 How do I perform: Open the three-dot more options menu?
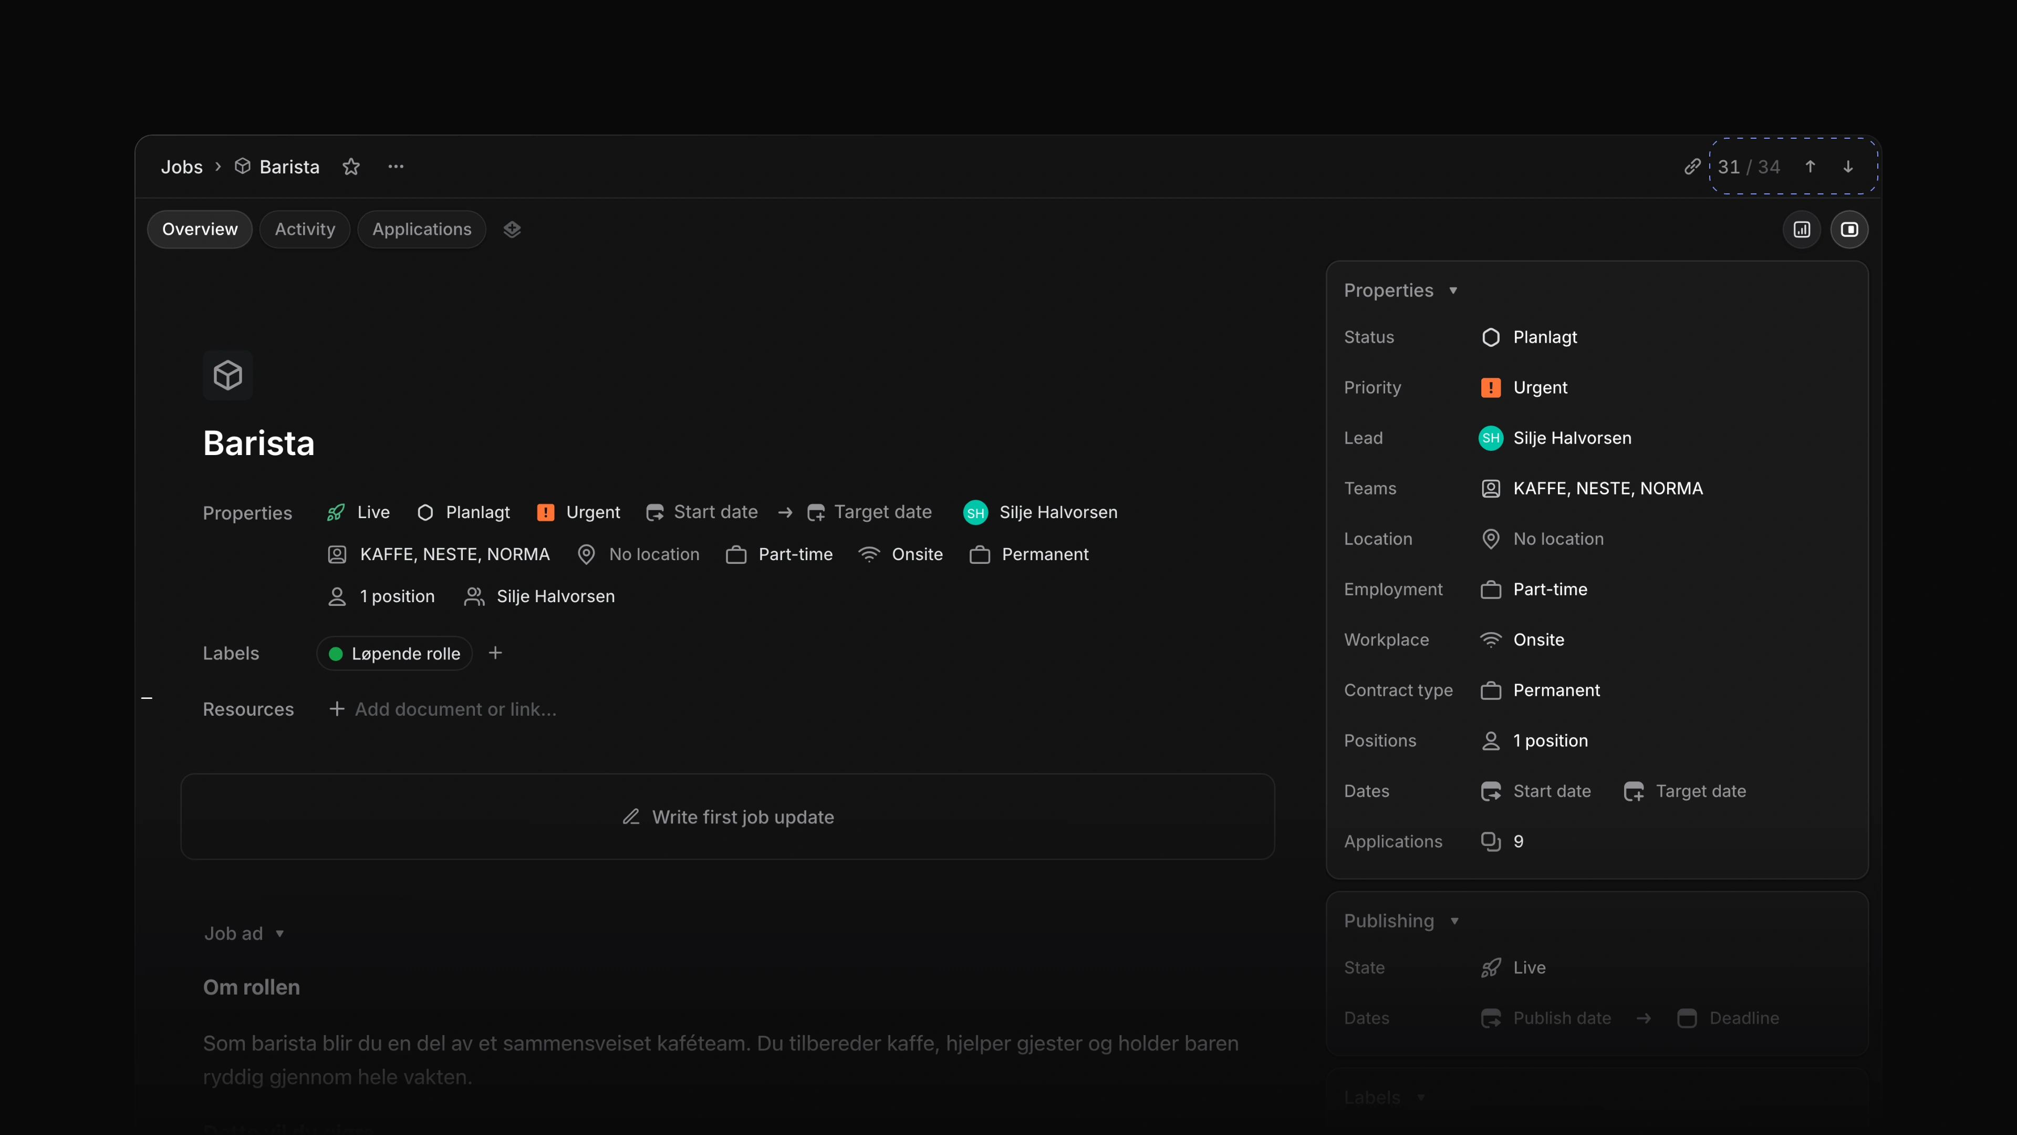[x=396, y=167]
